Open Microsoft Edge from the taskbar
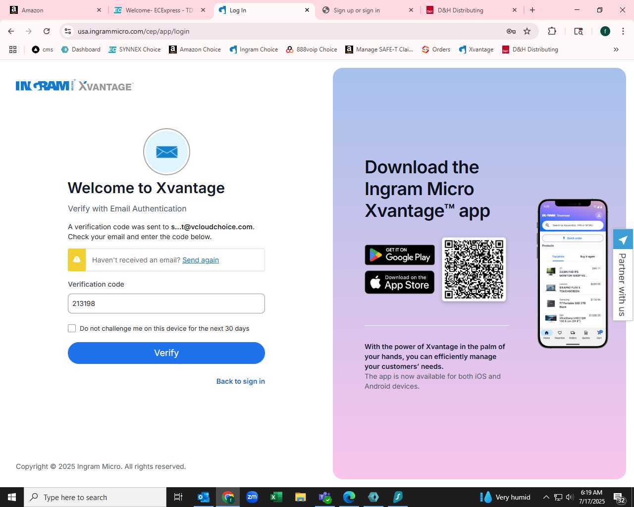 [349, 497]
